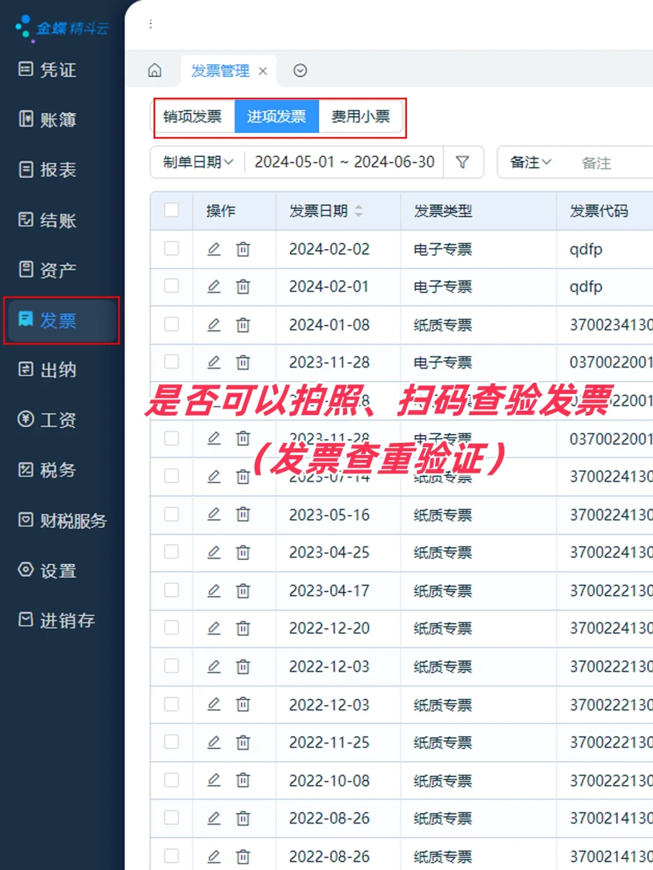Viewport: 653px width, 870px height.
Task: Check the select-all checkbox in table header
Action: click(x=171, y=210)
